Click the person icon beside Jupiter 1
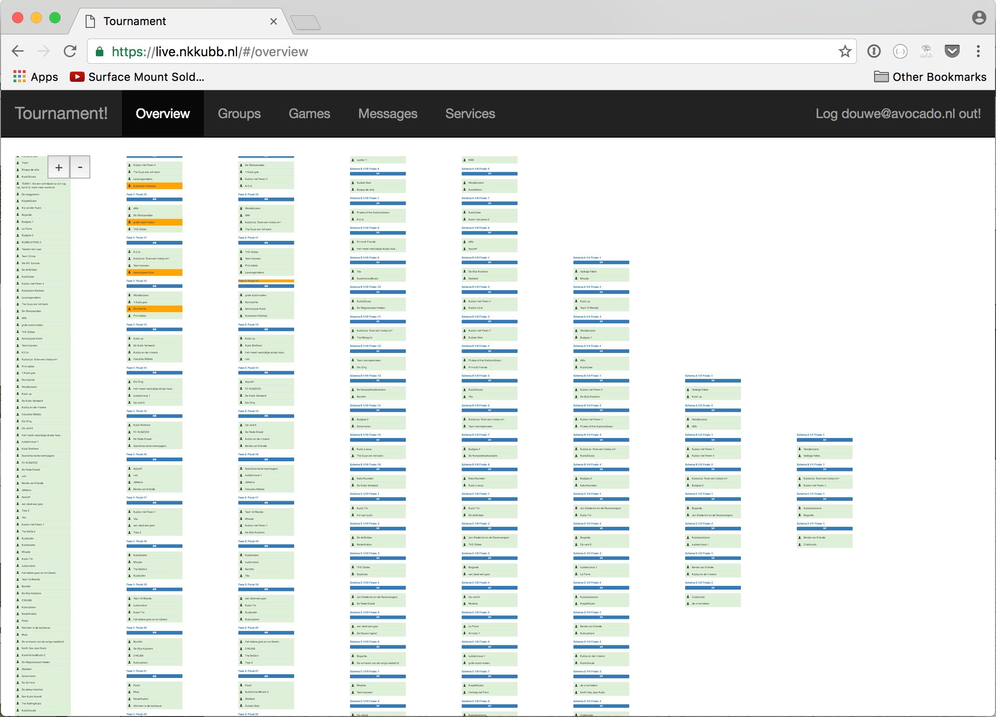 [353, 160]
